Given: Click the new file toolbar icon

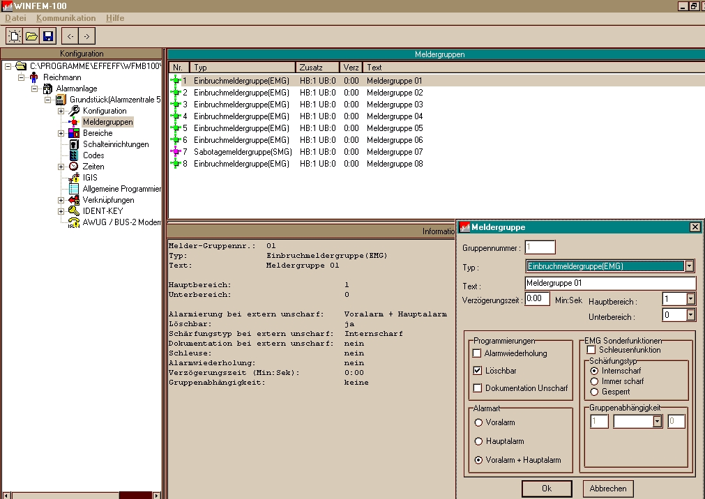Looking at the screenshot, I should coord(14,36).
